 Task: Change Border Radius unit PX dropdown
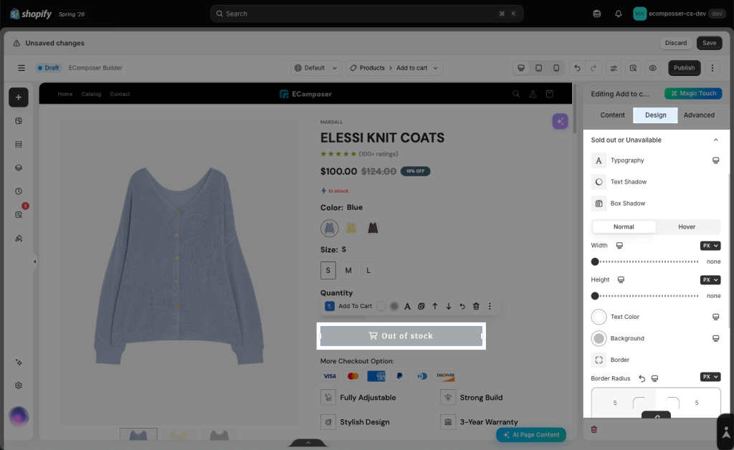(710, 377)
